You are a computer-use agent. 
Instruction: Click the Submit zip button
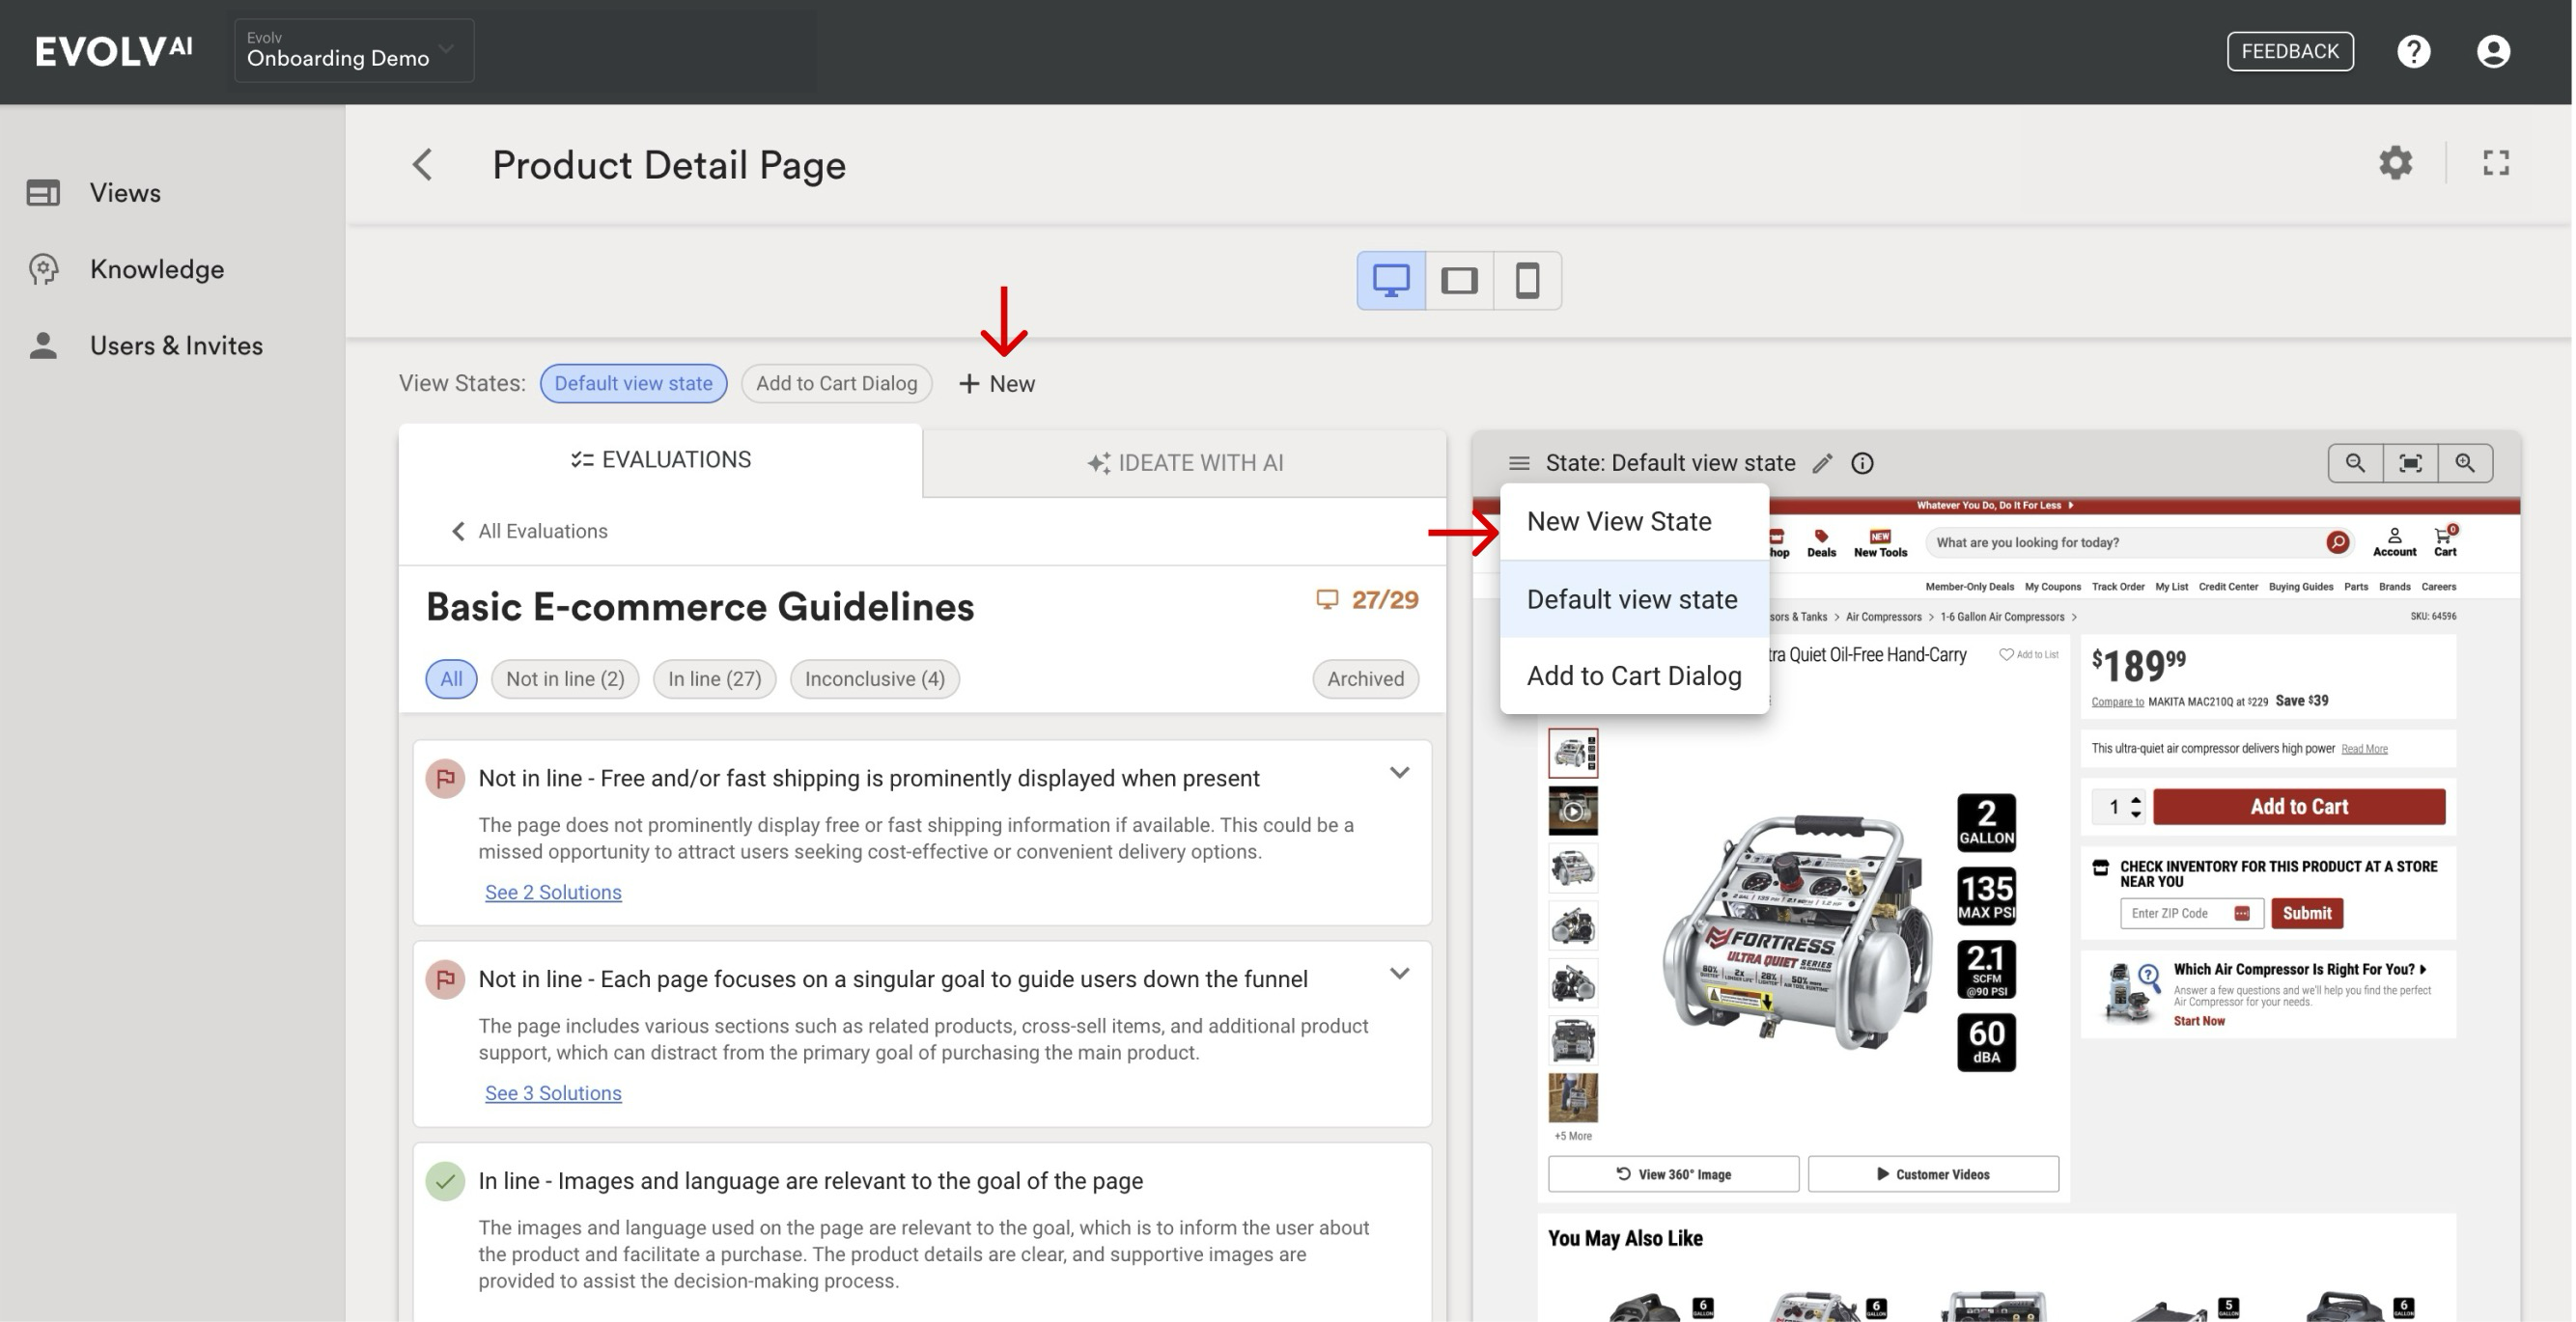coord(2306,912)
